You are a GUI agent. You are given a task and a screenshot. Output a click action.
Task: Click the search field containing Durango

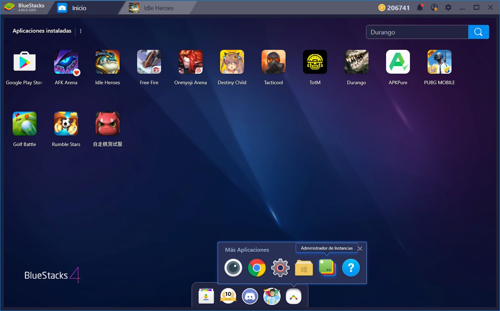[x=417, y=32]
